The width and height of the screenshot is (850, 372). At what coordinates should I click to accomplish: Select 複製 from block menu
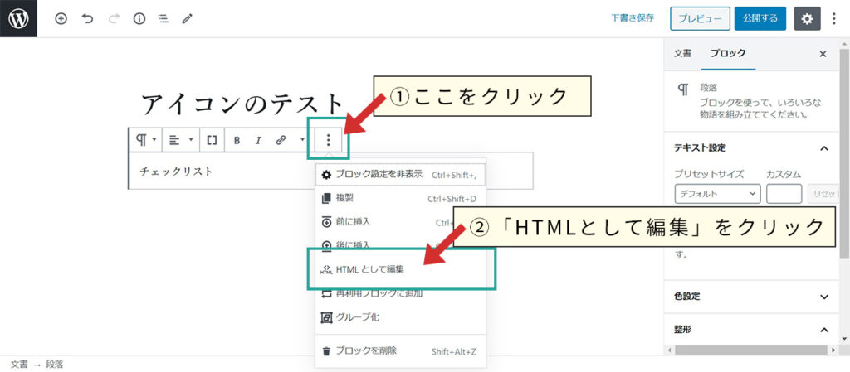tap(400, 199)
